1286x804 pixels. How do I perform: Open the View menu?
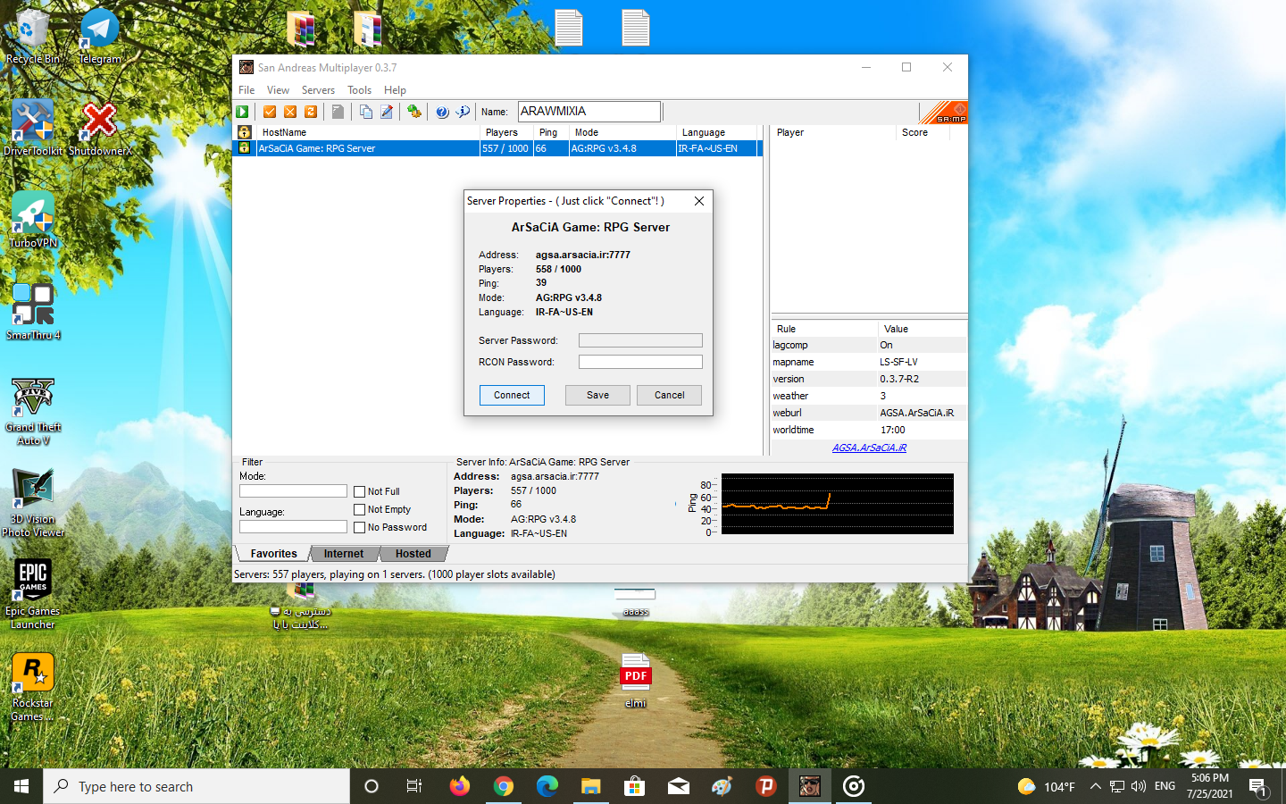coord(278,90)
